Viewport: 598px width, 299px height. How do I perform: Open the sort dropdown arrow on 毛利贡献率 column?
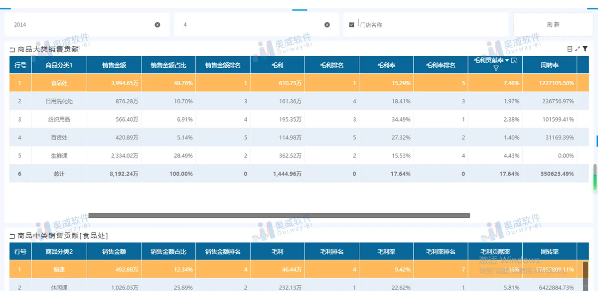(507, 60)
